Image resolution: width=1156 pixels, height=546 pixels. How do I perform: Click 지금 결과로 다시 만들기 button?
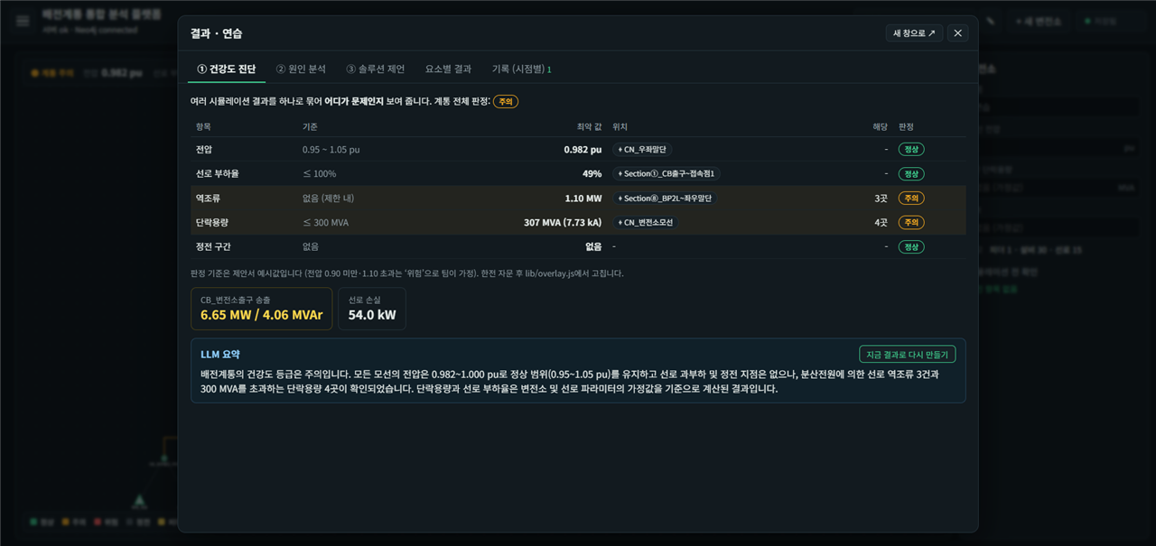(907, 355)
